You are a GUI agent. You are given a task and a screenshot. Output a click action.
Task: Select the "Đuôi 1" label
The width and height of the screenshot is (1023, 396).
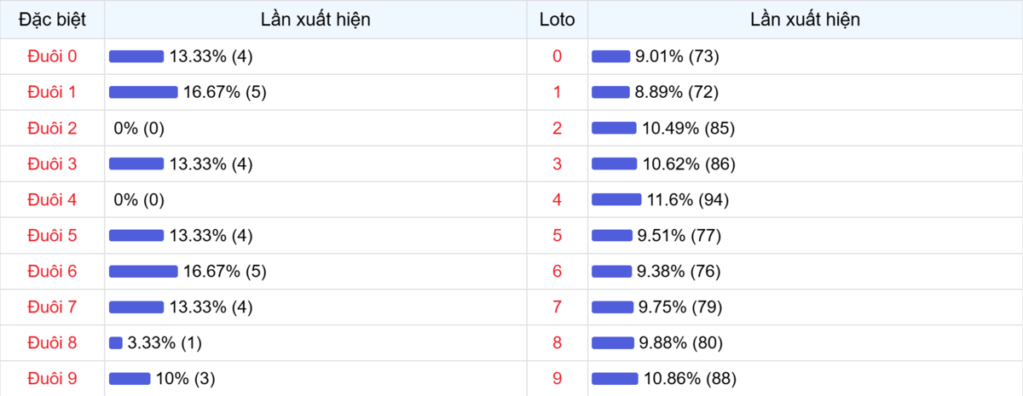coord(52,92)
